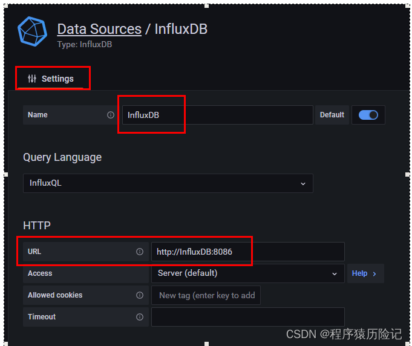Screen dimensions: 412x346
Task: Edit the Name input containing InfluxDB
Action: [218, 115]
